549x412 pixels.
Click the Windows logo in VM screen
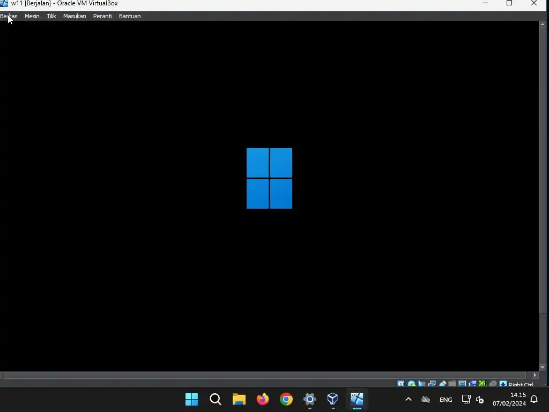pyautogui.click(x=269, y=178)
